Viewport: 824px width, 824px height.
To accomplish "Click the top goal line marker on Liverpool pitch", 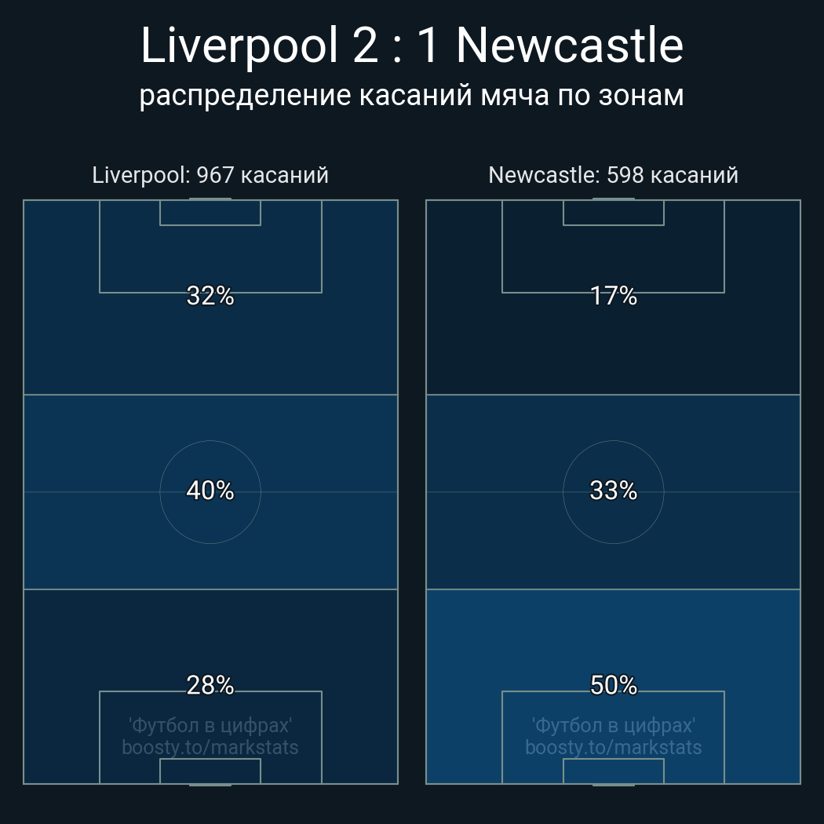I will click(210, 199).
